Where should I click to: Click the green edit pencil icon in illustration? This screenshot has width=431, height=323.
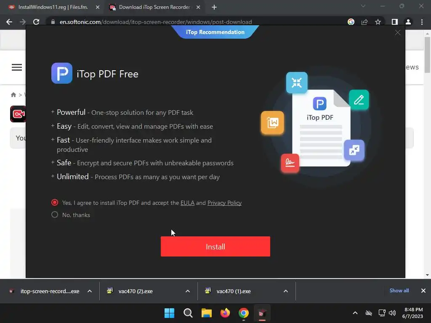click(x=359, y=100)
